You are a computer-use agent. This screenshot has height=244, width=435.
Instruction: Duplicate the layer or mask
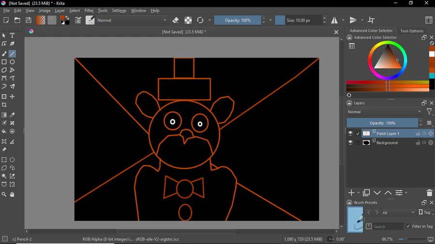click(x=366, y=193)
